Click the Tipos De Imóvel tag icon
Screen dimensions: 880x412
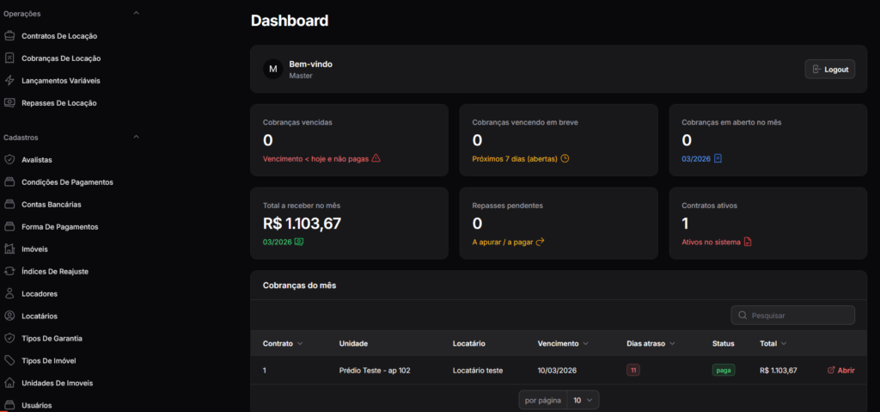(x=9, y=361)
